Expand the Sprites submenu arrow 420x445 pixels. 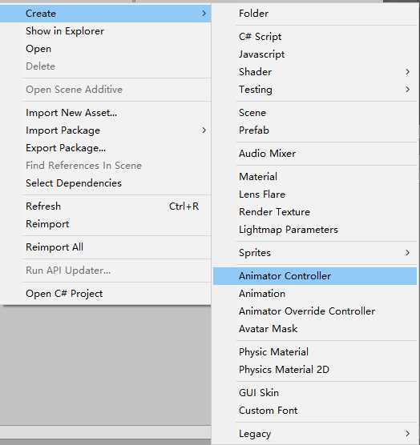pyautogui.click(x=407, y=253)
